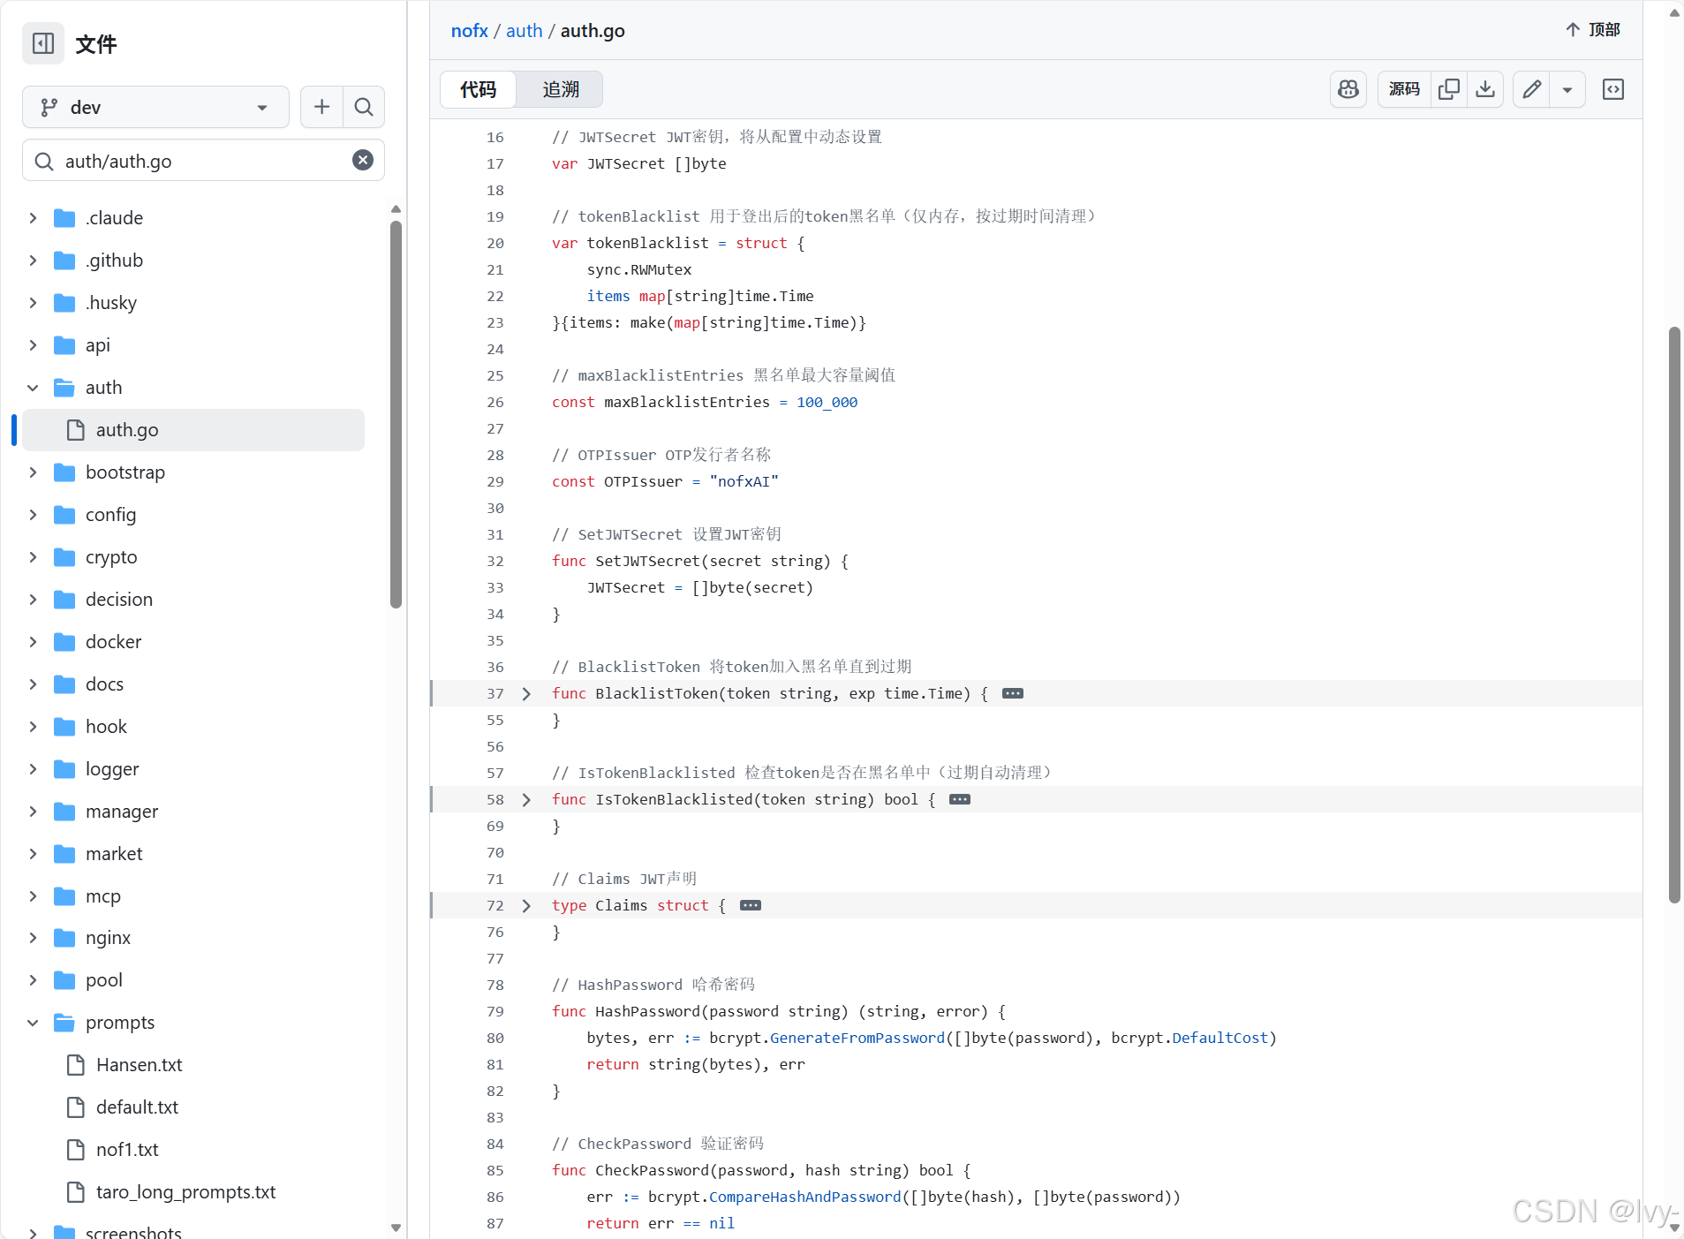Focus the auth/auth.go file search input

click(203, 161)
